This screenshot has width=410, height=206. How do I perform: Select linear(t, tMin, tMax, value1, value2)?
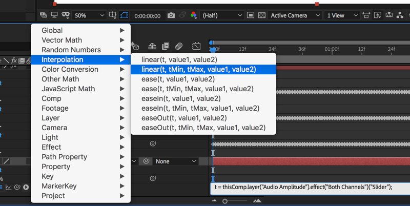[x=198, y=69]
